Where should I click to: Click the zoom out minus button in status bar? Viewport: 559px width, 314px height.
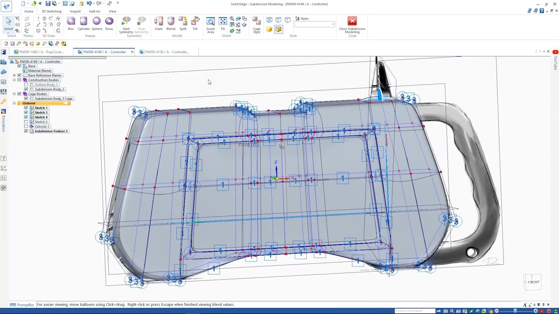(x=497, y=311)
